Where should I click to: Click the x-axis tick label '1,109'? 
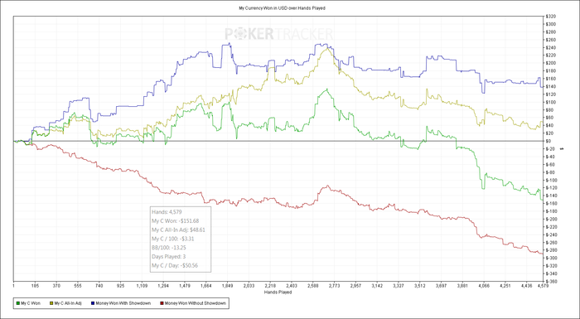142,286
